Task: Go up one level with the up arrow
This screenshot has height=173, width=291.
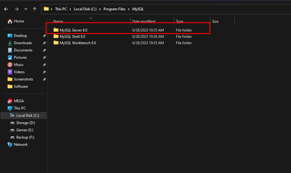Action: pos(35,9)
